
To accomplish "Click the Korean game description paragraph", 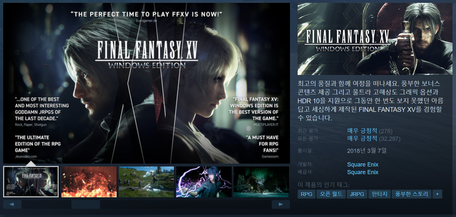I will click(371, 101).
